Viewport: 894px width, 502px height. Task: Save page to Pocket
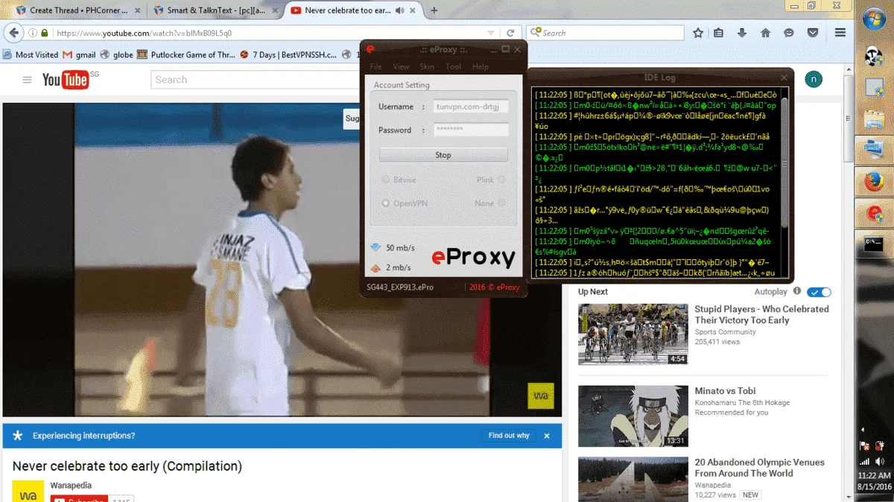[x=813, y=33]
